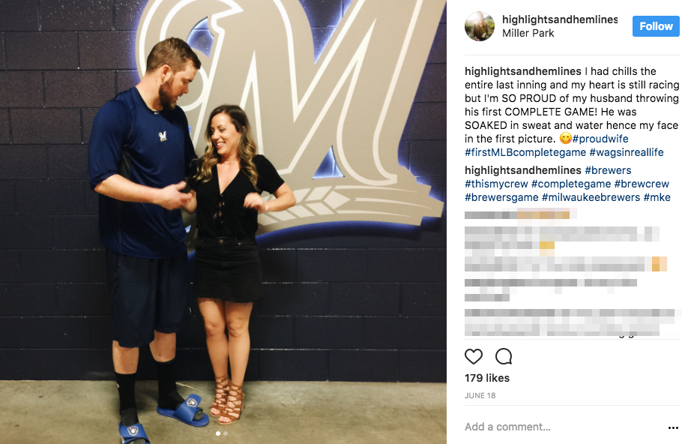
Task: Switch to the second photo carousel dot
Action: (226, 433)
